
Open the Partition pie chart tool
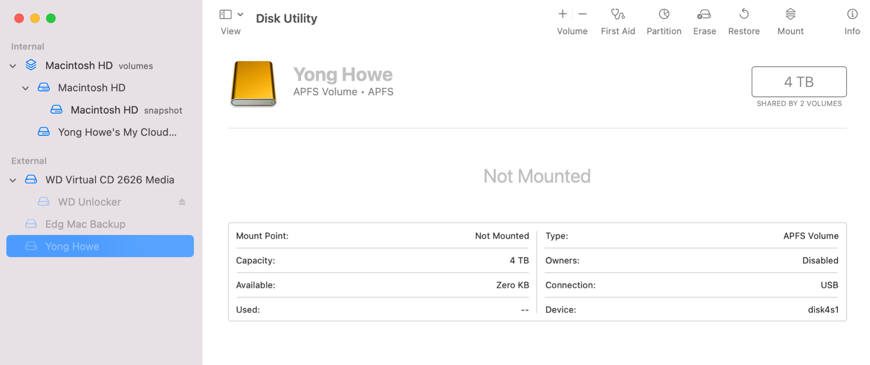664,15
